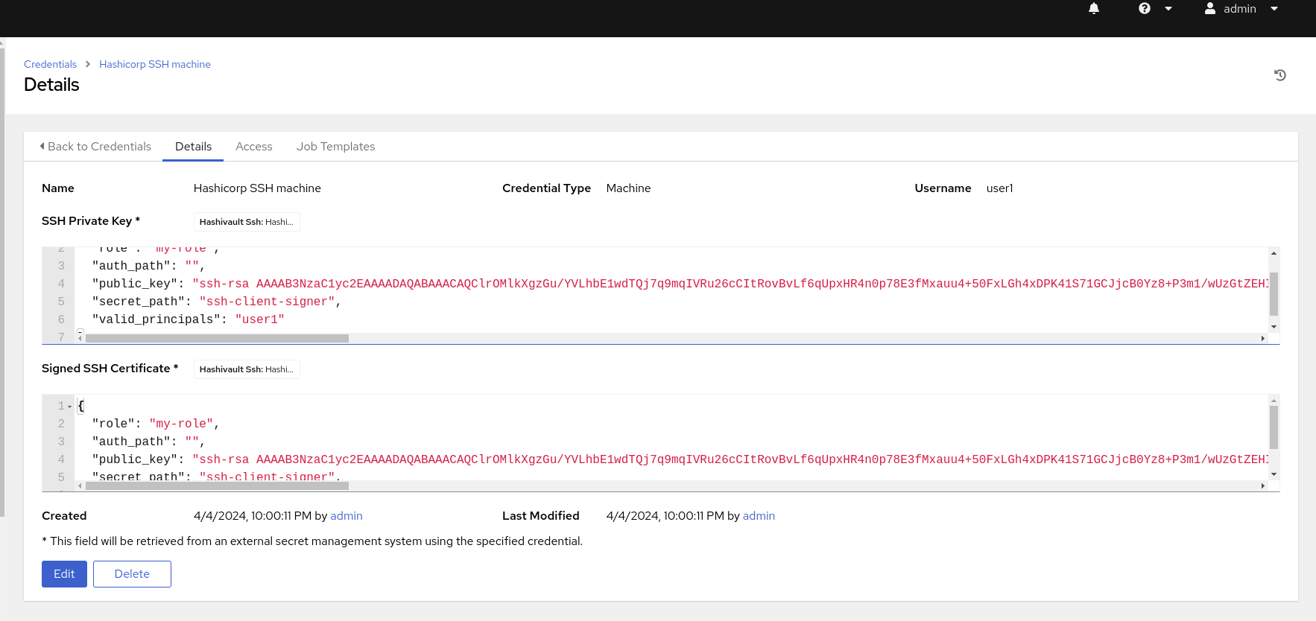Click the Signed SSH Certificate Hashivault chip

[x=247, y=369]
